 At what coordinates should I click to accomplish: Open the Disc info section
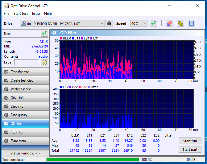pos(26,106)
